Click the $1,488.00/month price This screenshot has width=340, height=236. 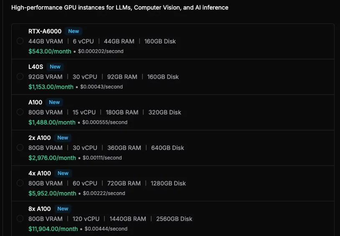point(52,122)
